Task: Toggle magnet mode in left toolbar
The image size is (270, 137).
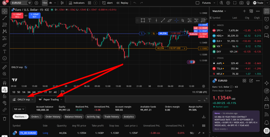Action: pos(4,83)
